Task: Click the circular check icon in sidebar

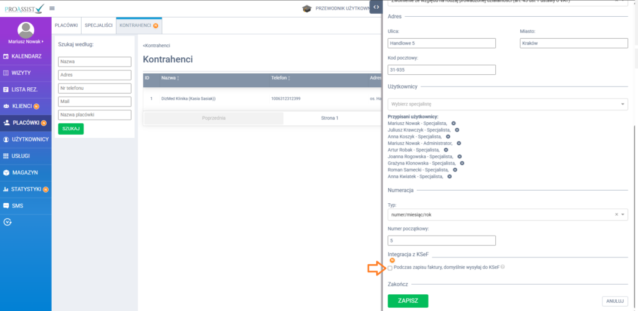Action: coord(7,221)
